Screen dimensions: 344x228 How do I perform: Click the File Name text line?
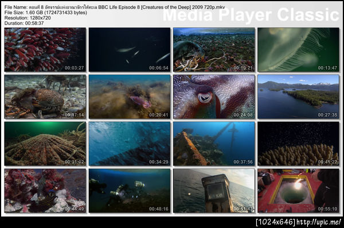[x=115, y=7]
